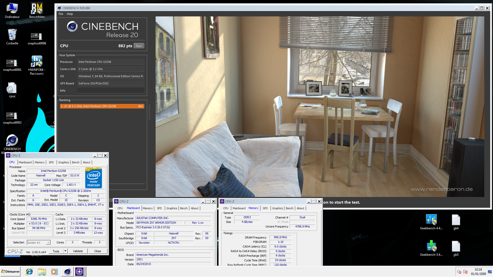Open the Démarrer start menu
The width and height of the screenshot is (493, 277).
pyautogui.click(x=10, y=272)
